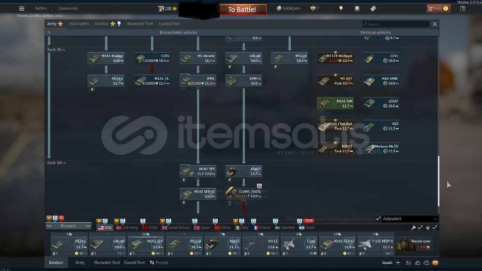This screenshot has height=271, width=482.
Task: Collapse the Rank VII section
Action: 56,50
